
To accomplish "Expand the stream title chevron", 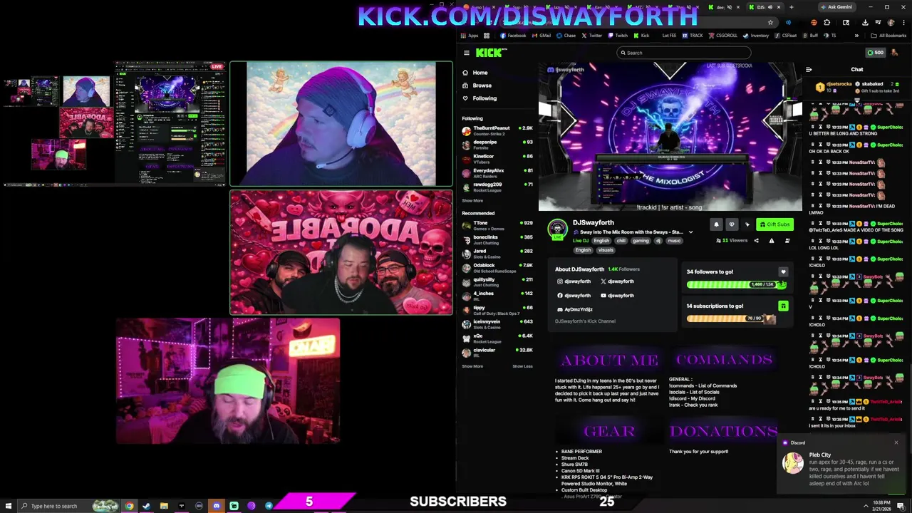I will tap(690, 232).
